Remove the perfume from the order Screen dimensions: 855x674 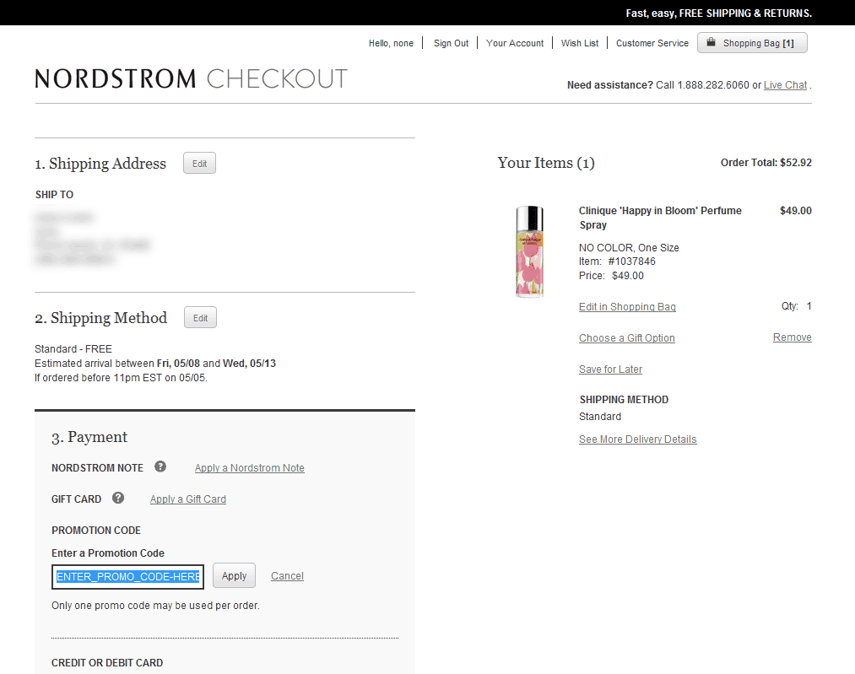pyautogui.click(x=793, y=337)
